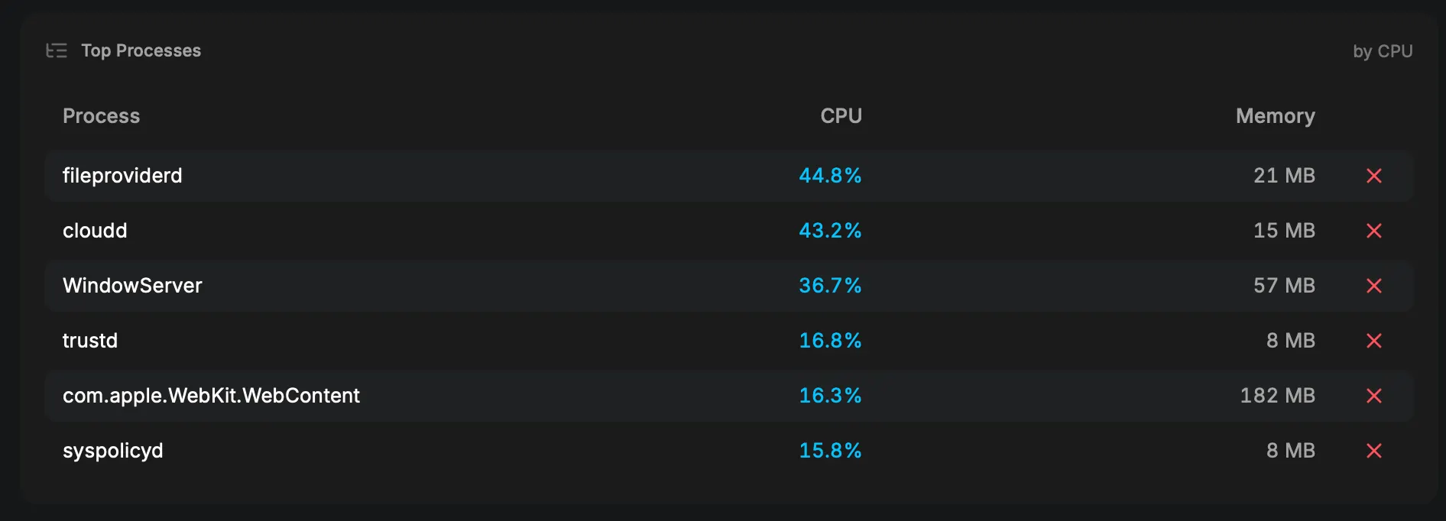Screen dimensions: 1446x521
Task: Click the Top Processes panel title
Action: (141, 50)
